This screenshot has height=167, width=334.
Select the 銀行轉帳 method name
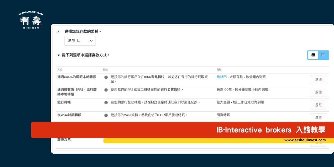coord(64,102)
